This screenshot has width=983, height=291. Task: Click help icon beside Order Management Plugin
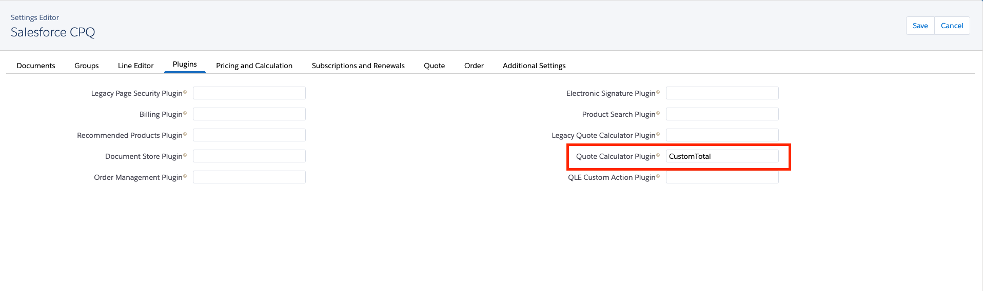[x=185, y=176]
